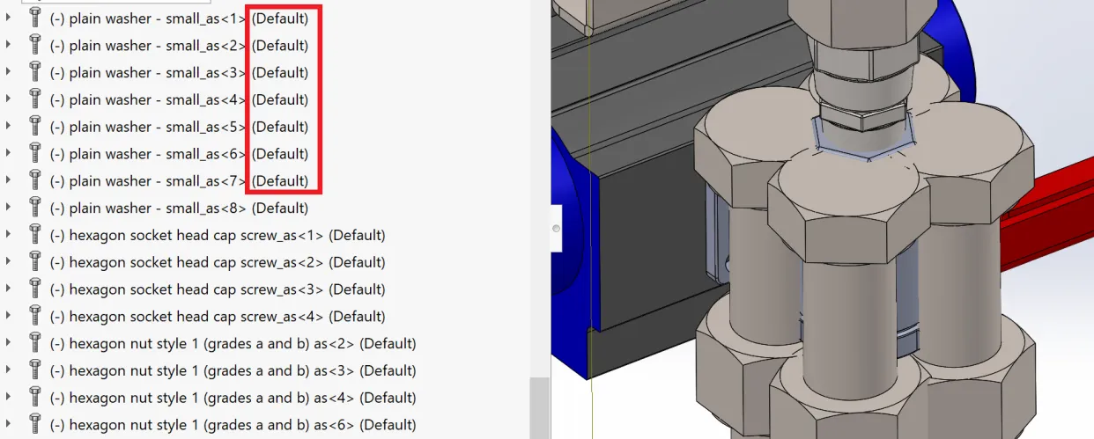Click text '(-) plain washer - small_as<5>'
The height and width of the screenshot is (439, 1094).
149,127
